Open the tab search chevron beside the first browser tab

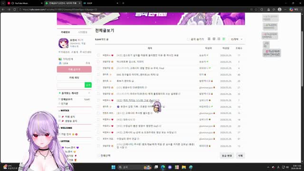(3, 3)
